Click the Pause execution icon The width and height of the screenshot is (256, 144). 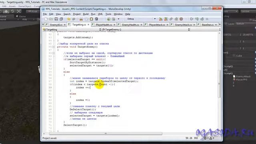pyautogui.click(x=207, y=19)
